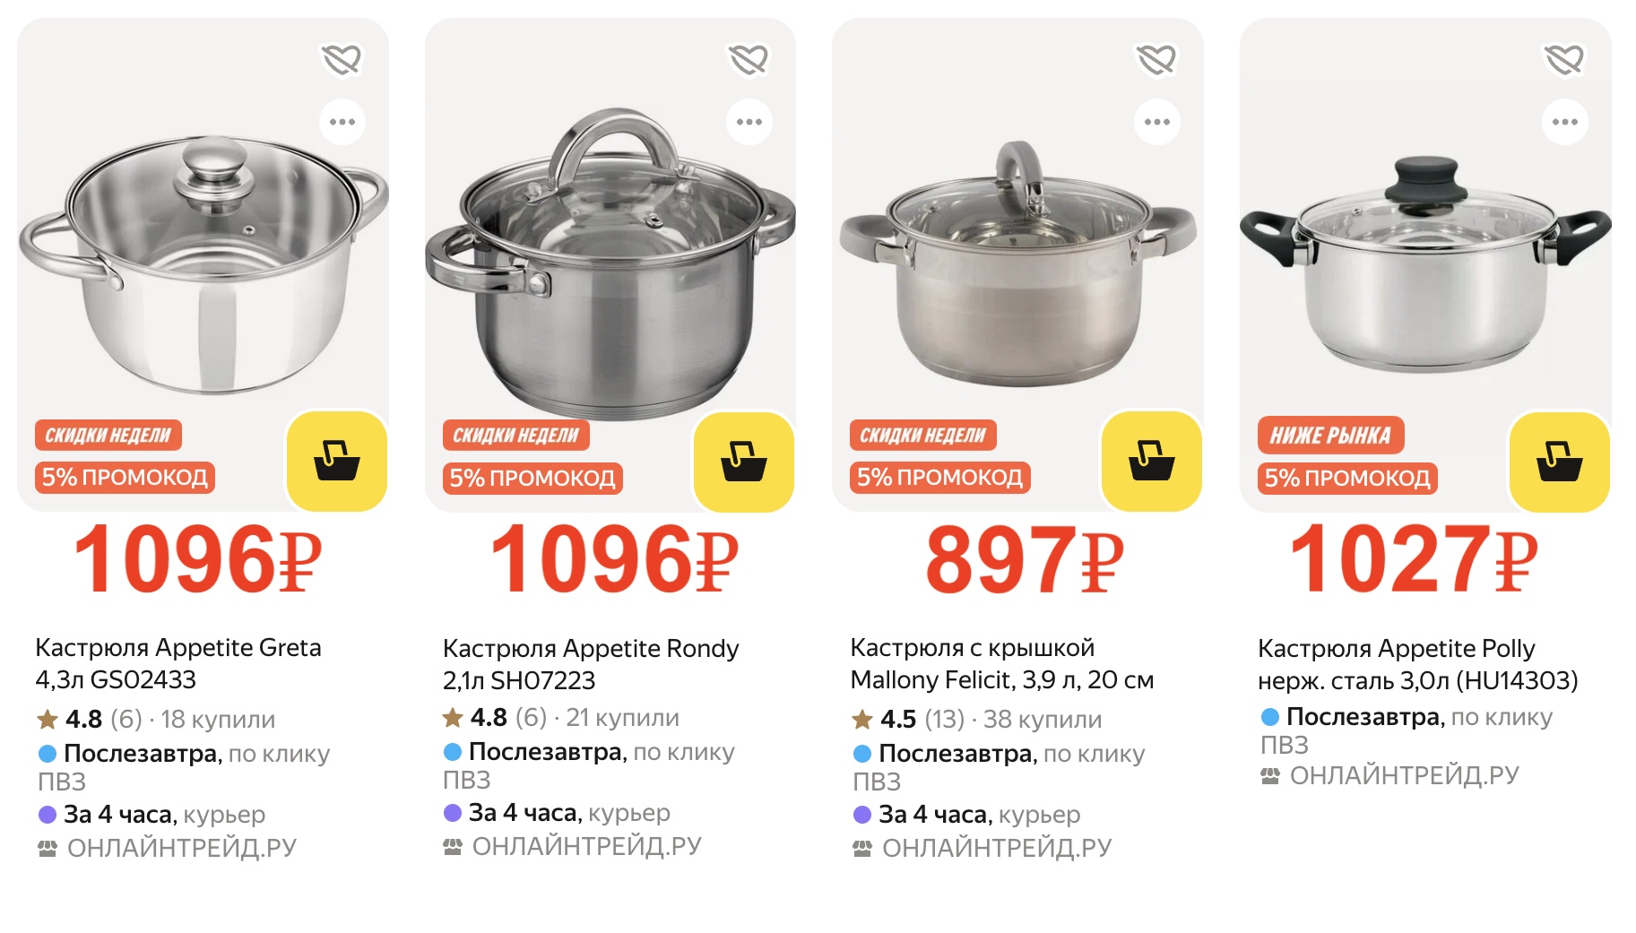Add Mallony Felicit pot to cart
Viewport: 1636px width, 933px height.
[x=1151, y=462]
